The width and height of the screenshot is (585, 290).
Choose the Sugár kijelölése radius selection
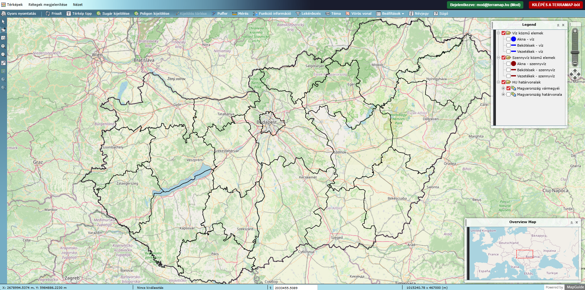point(113,14)
